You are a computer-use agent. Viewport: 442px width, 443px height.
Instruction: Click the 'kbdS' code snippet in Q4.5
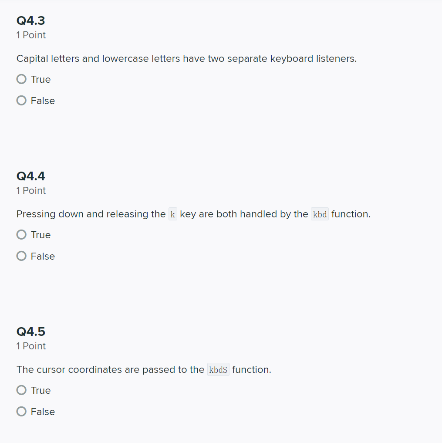[x=218, y=369]
